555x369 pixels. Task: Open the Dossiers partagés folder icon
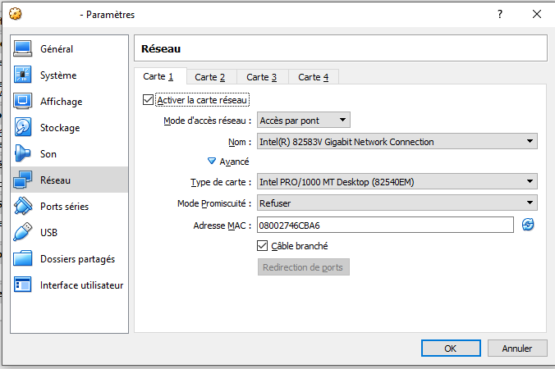[23, 259]
